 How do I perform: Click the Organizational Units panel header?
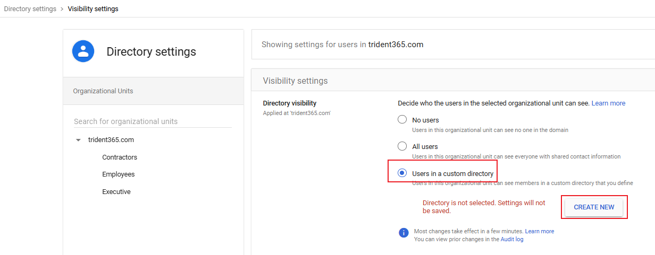point(103,91)
